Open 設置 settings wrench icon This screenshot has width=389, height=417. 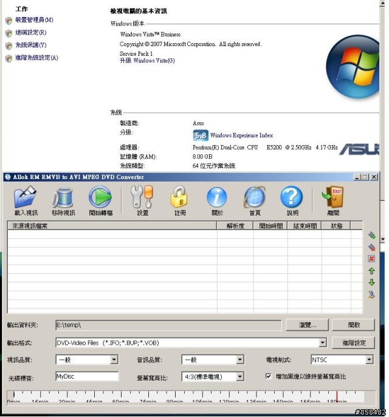(142, 197)
